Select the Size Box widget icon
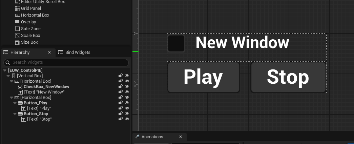 click(x=17, y=42)
